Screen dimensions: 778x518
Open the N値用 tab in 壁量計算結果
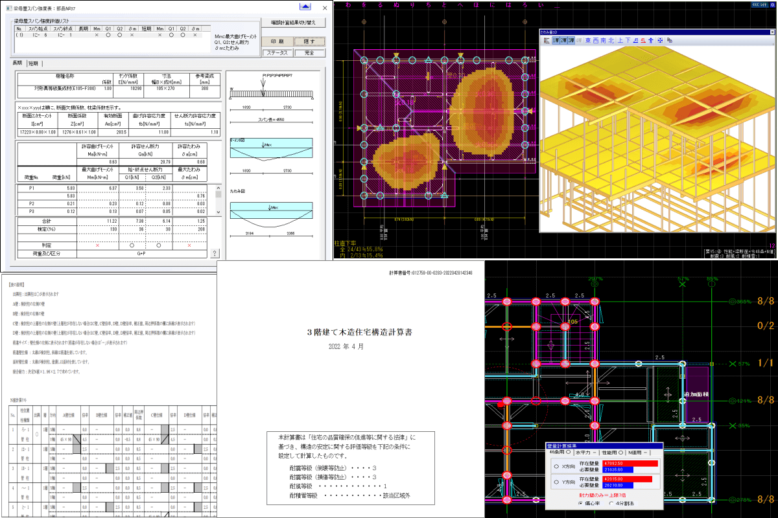coord(638,453)
